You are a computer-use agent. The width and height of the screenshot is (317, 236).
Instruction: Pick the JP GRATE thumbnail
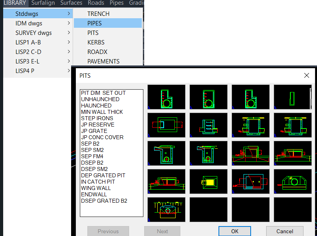(251, 125)
